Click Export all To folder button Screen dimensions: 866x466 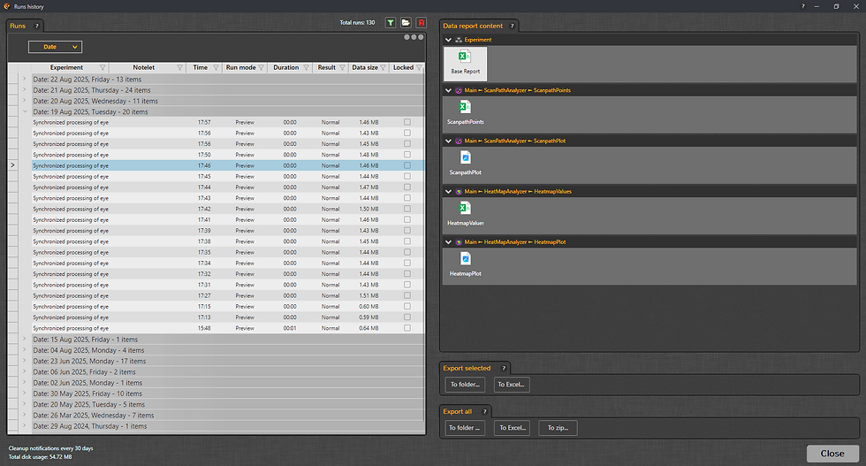tap(465, 428)
